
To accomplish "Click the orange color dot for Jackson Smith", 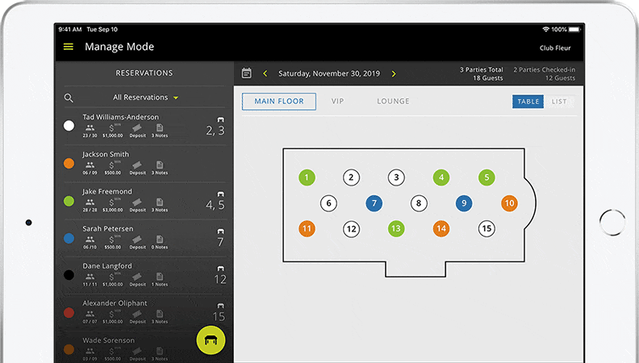I will coord(69,163).
